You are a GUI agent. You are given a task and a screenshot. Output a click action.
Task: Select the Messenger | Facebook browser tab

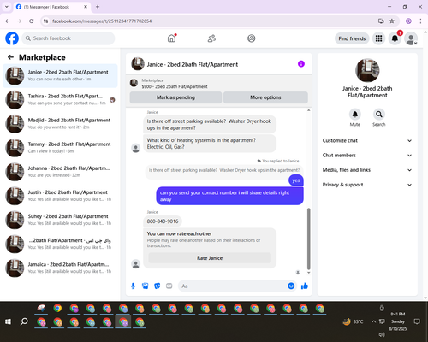click(x=51, y=7)
